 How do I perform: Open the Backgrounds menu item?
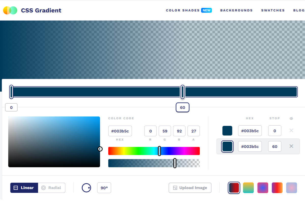click(236, 10)
